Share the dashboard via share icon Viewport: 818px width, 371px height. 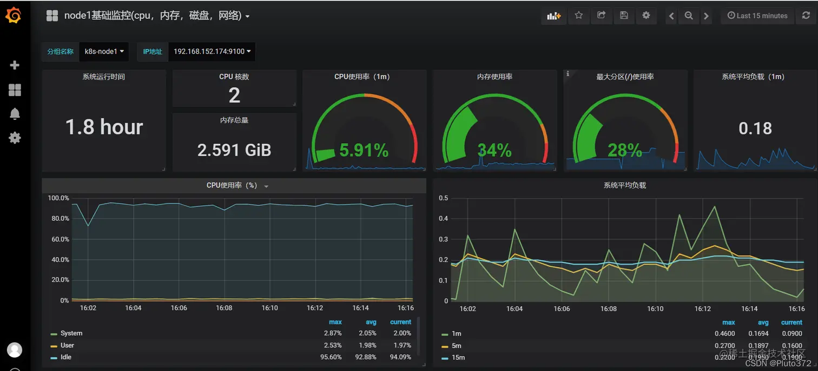click(601, 16)
